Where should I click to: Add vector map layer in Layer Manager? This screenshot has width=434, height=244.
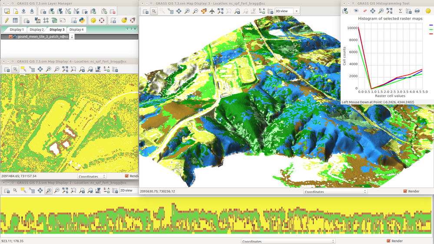68,11
